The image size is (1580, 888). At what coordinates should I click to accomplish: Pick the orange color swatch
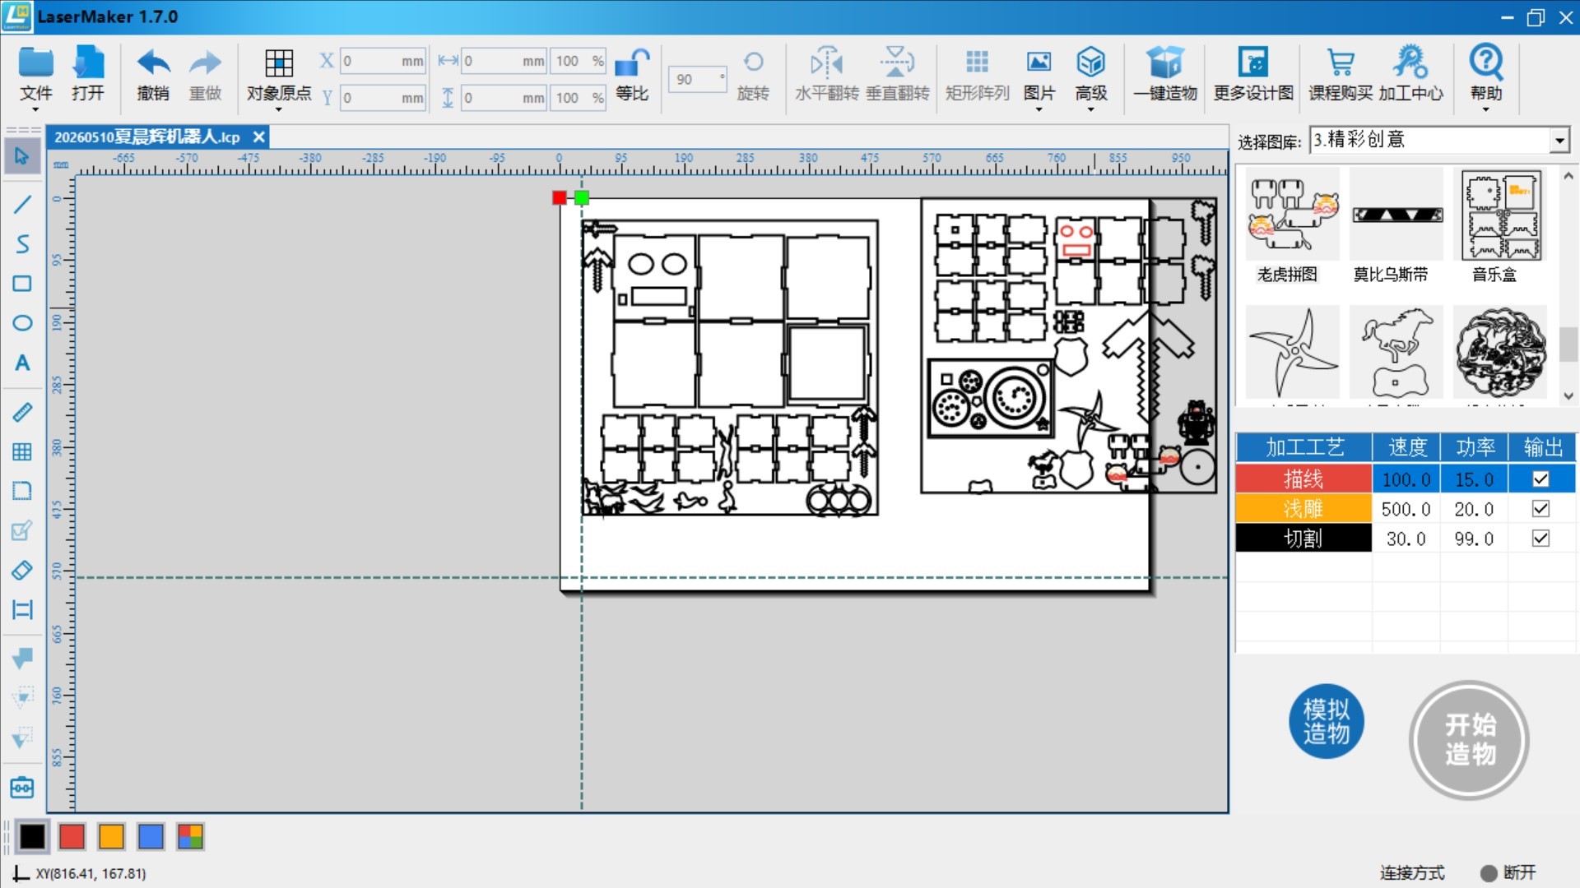coord(111,837)
